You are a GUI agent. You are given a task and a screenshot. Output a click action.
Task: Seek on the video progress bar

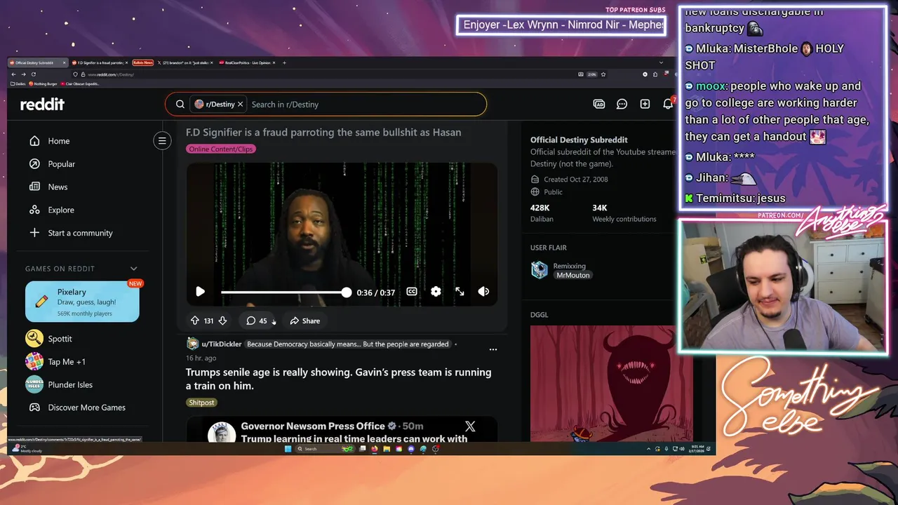[284, 292]
